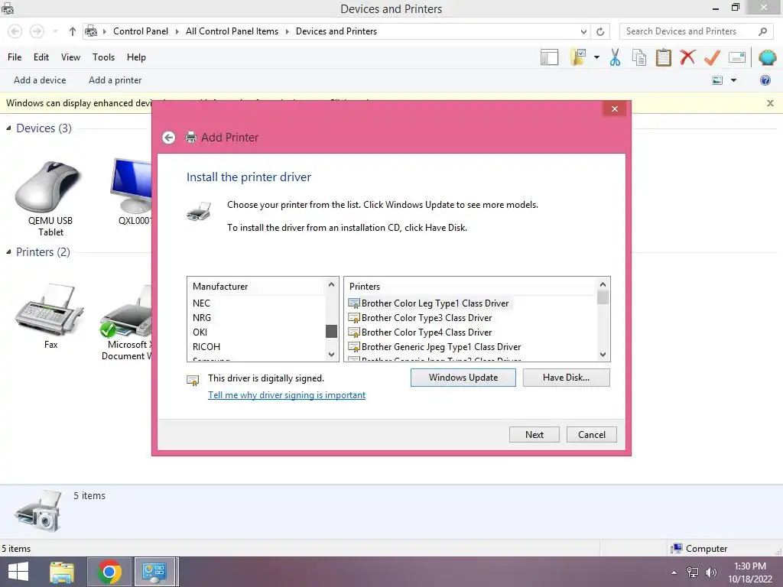This screenshot has height=587, width=783.
Task: Select the QEMU USB Tablet device
Action: pos(50,198)
